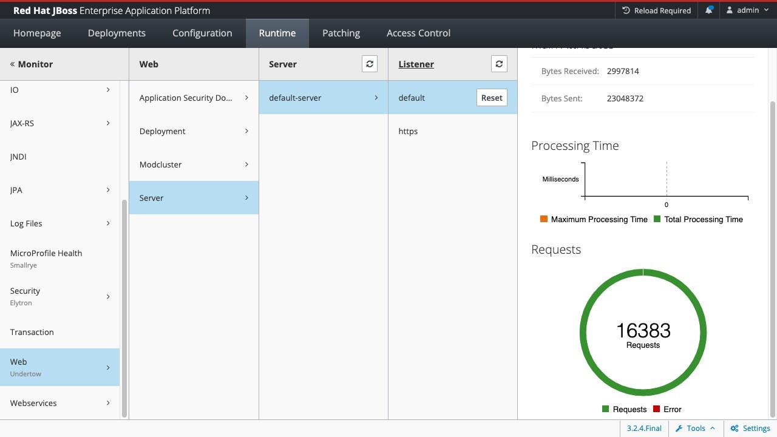
Task: Click the admin user icon
Action: (x=730, y=10)
